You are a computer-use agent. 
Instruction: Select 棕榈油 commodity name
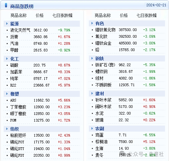(x=101, y=142)
